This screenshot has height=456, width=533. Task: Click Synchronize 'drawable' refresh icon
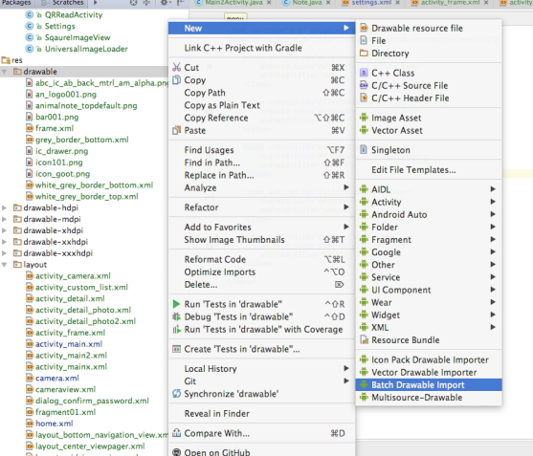point(176,394)
